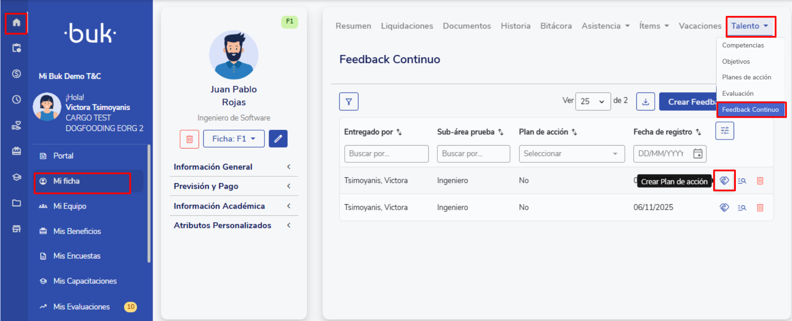Click red trash button under employee profile

pos(189,139)
